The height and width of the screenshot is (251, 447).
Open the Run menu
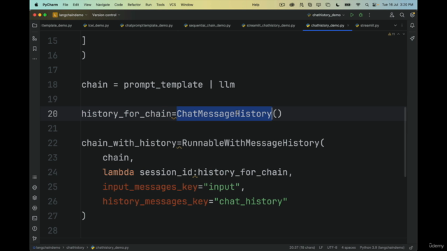(149, 5)
